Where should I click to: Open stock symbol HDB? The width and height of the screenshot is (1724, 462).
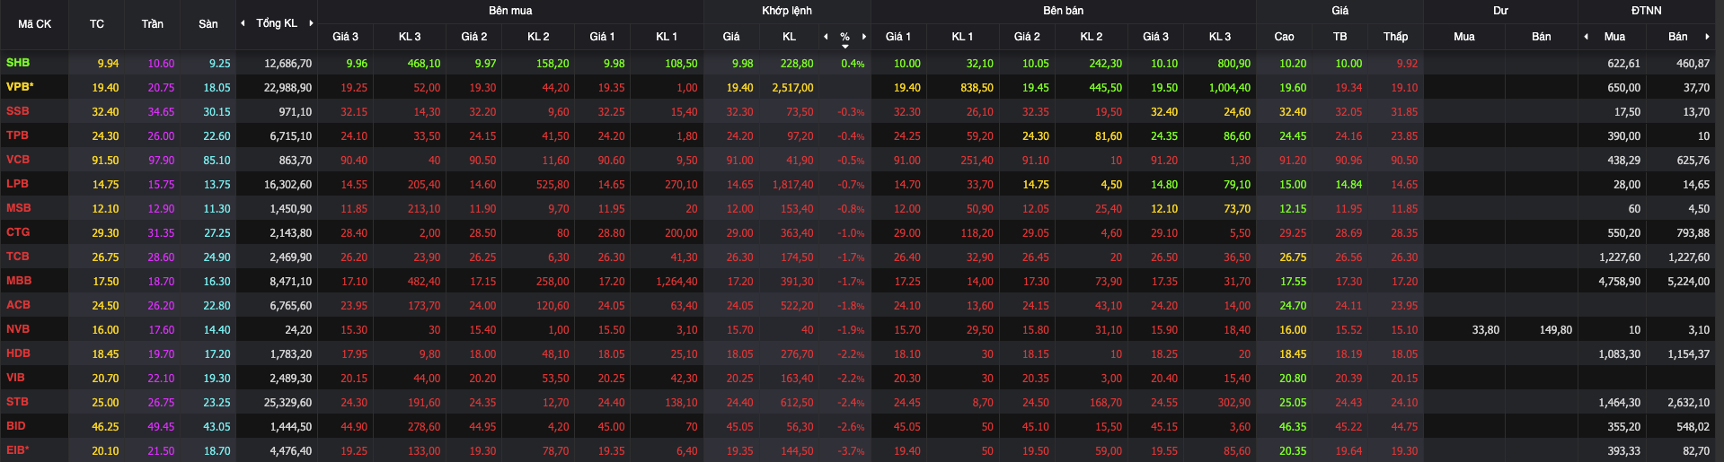18,353
